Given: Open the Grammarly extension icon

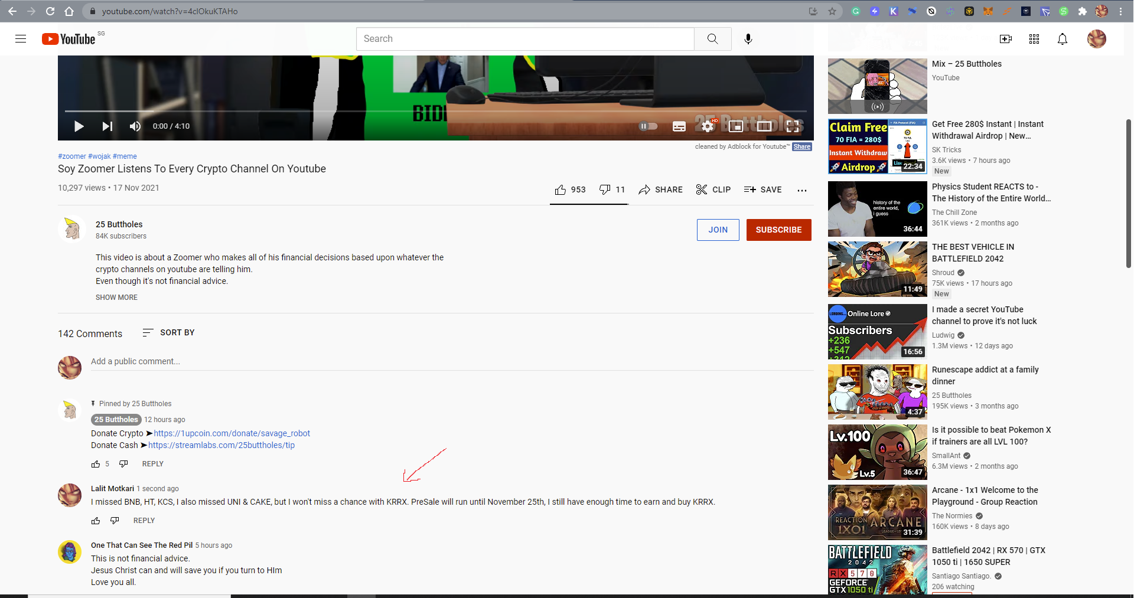Looking at the screenshot, I should coord(856,11).
